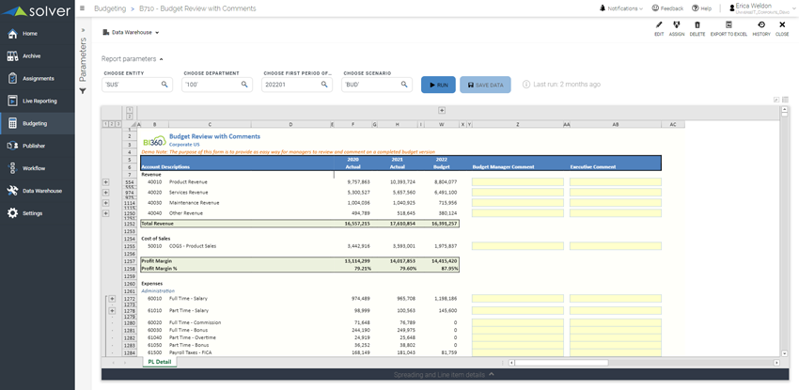Click the Help question icon

coord(699,8)
